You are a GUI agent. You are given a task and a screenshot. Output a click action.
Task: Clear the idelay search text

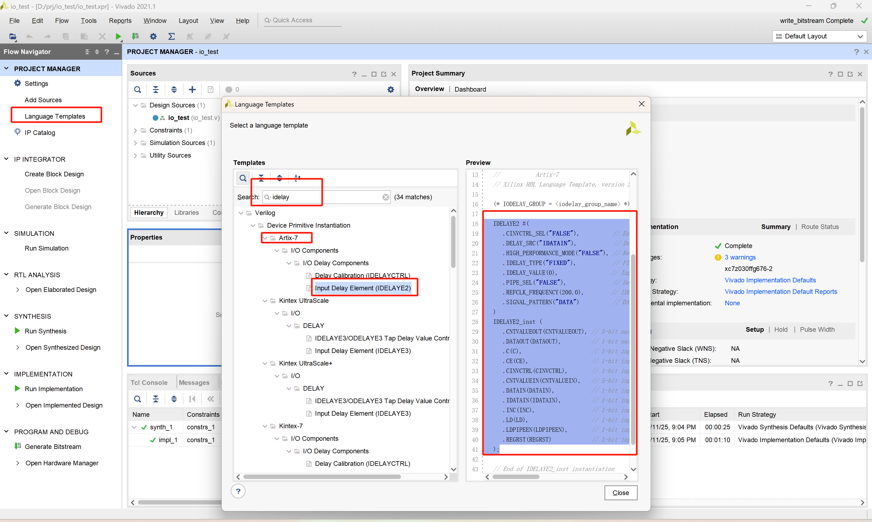point(385,197)
